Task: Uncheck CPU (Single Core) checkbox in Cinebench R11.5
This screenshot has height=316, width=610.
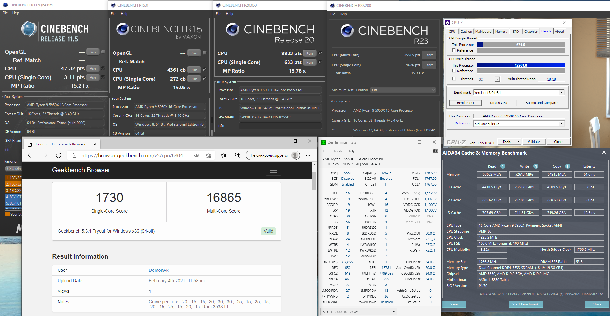Action: click(103, 77)
